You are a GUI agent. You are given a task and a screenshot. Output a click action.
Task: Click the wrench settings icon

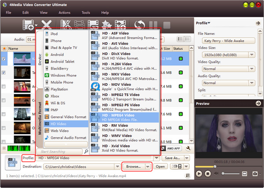coord(189,149)
